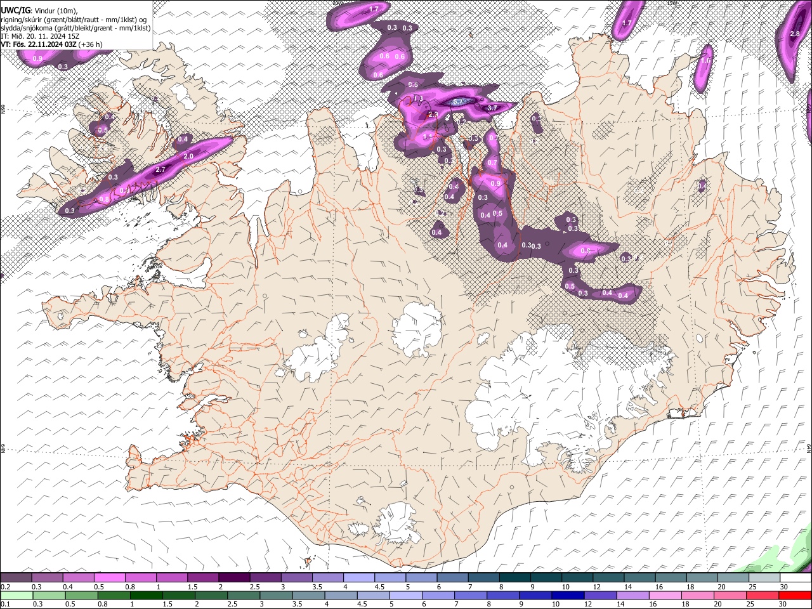
Task: Pick the white 30 swatch in upper legend
Action: (x=796, y=577)
